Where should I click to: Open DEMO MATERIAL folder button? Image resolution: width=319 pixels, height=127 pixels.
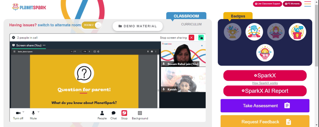coord(138,26)
